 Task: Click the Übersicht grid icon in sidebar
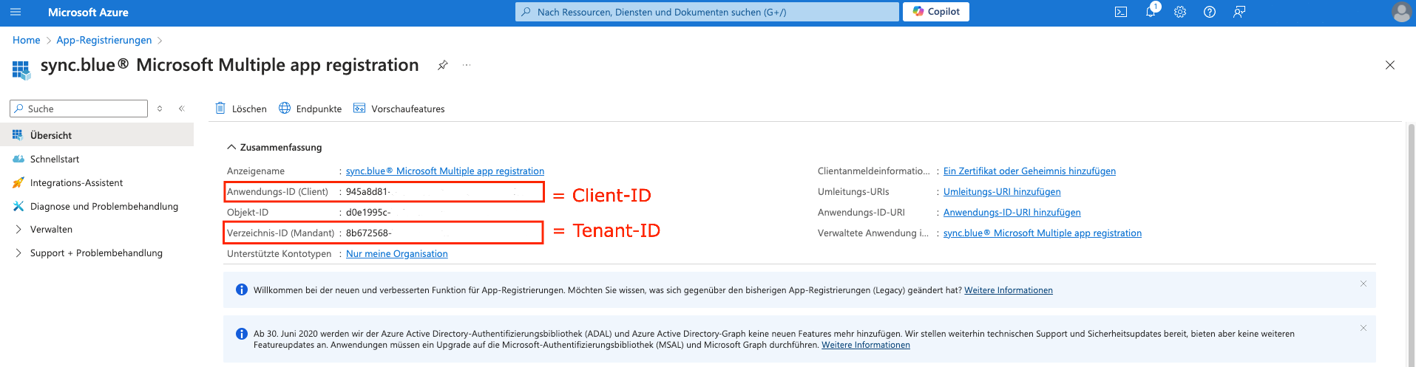(x=18, y=135)
